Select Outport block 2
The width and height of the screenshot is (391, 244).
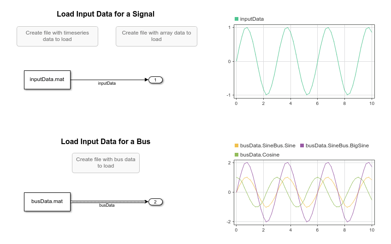[155, 202]
